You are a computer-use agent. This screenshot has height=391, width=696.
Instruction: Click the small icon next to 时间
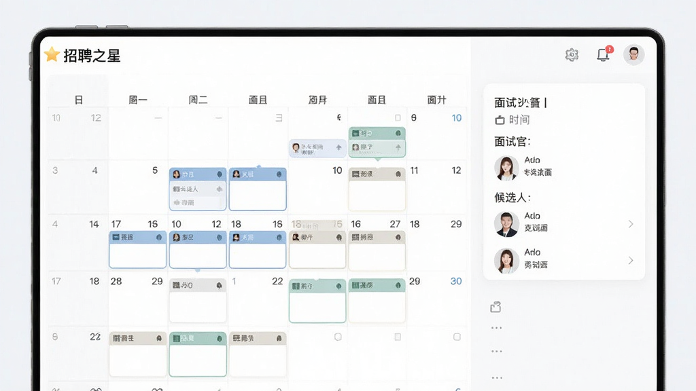pos(500,119)
